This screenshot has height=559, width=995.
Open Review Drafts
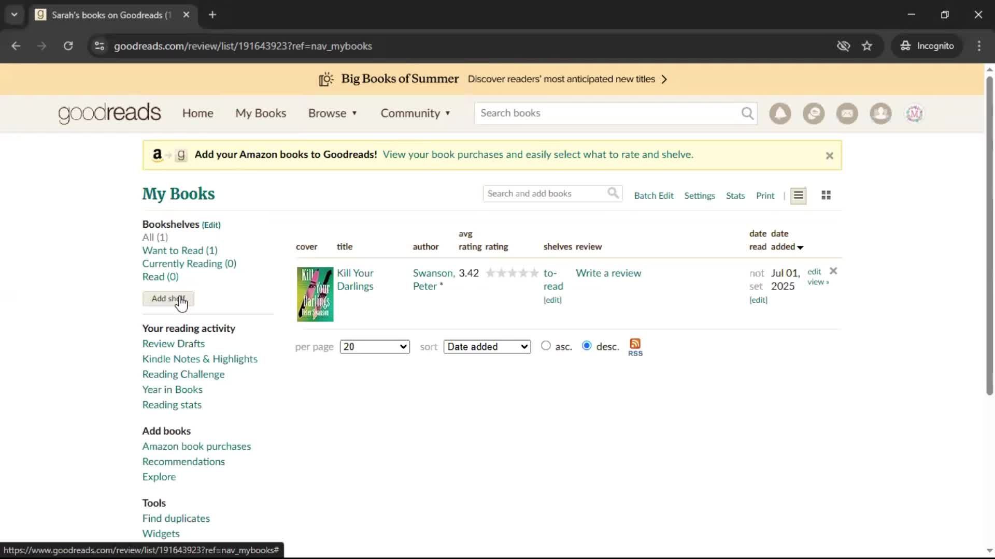[174, 344]
